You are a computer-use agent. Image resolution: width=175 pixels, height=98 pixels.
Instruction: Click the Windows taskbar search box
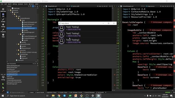(25, 96)
